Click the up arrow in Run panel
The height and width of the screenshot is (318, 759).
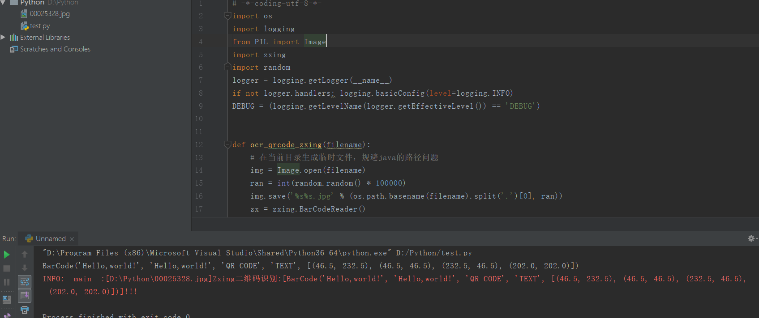tap(25, 254)
